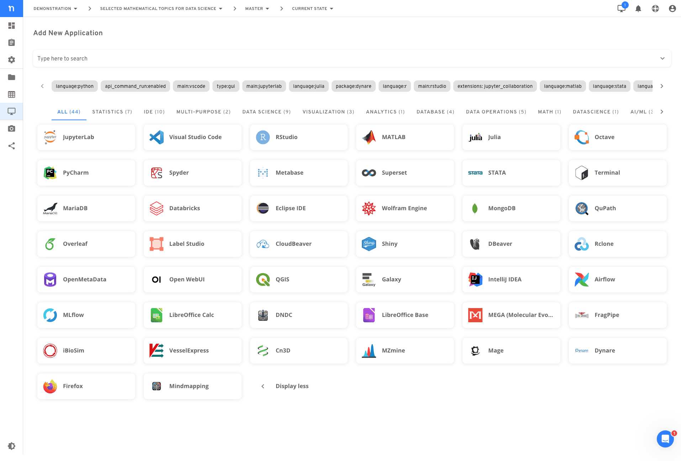Open the dashboard icon in the left sidebar

point(11,26)
